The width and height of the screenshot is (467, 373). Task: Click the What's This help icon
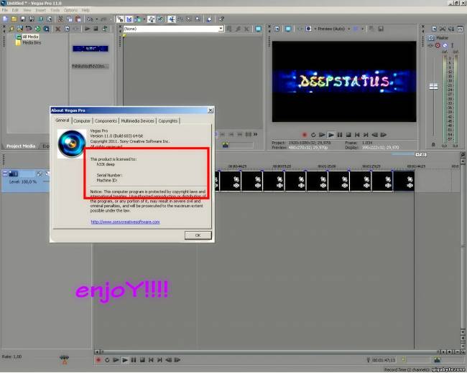[x=221, y=19]
